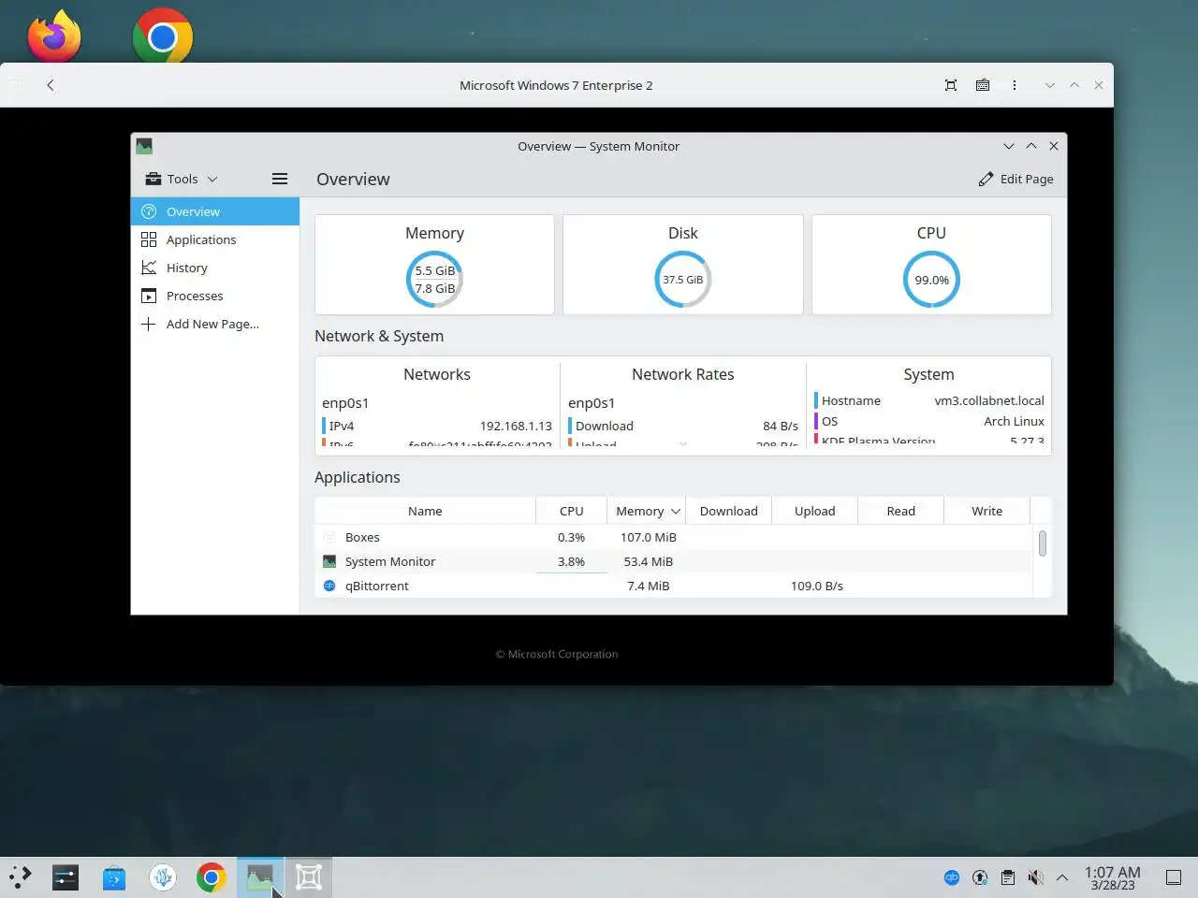Click the Memory usage pie chart

(434, 279)
